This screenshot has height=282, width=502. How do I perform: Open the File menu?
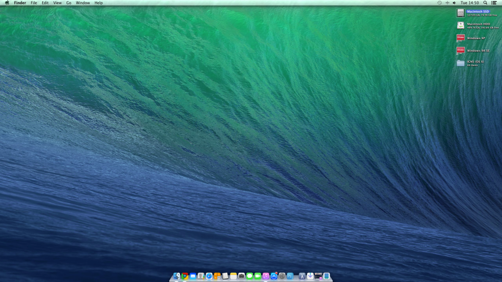point(34,3)
